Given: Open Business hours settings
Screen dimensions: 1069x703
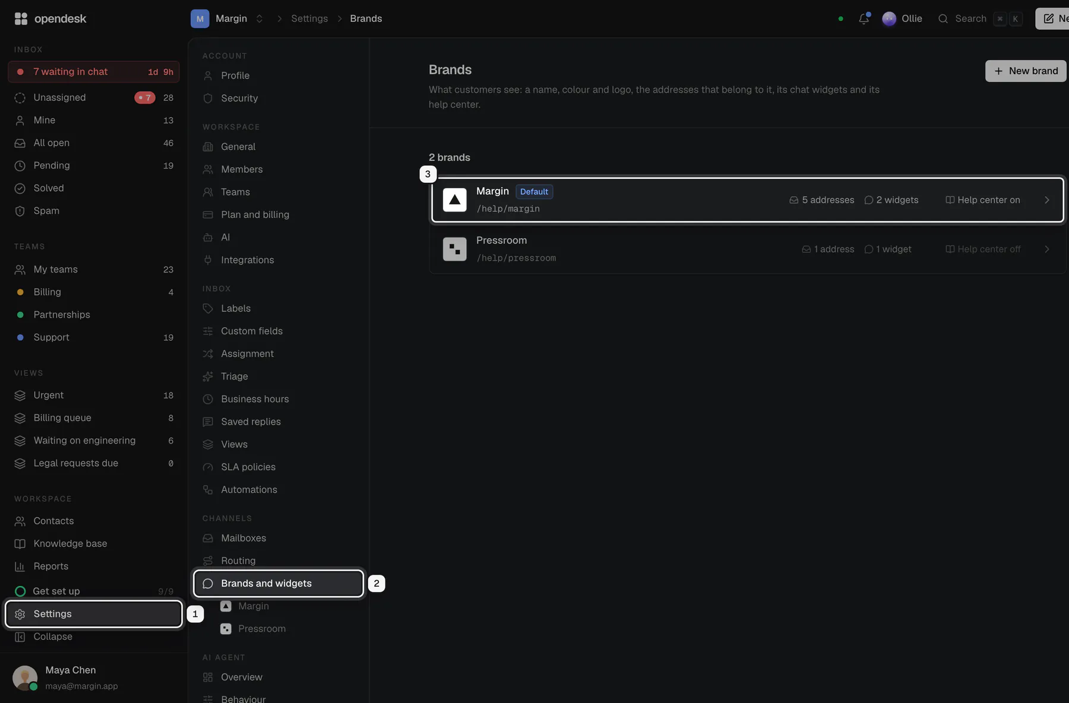Looking at the screenshot, I should coord(278,399).
